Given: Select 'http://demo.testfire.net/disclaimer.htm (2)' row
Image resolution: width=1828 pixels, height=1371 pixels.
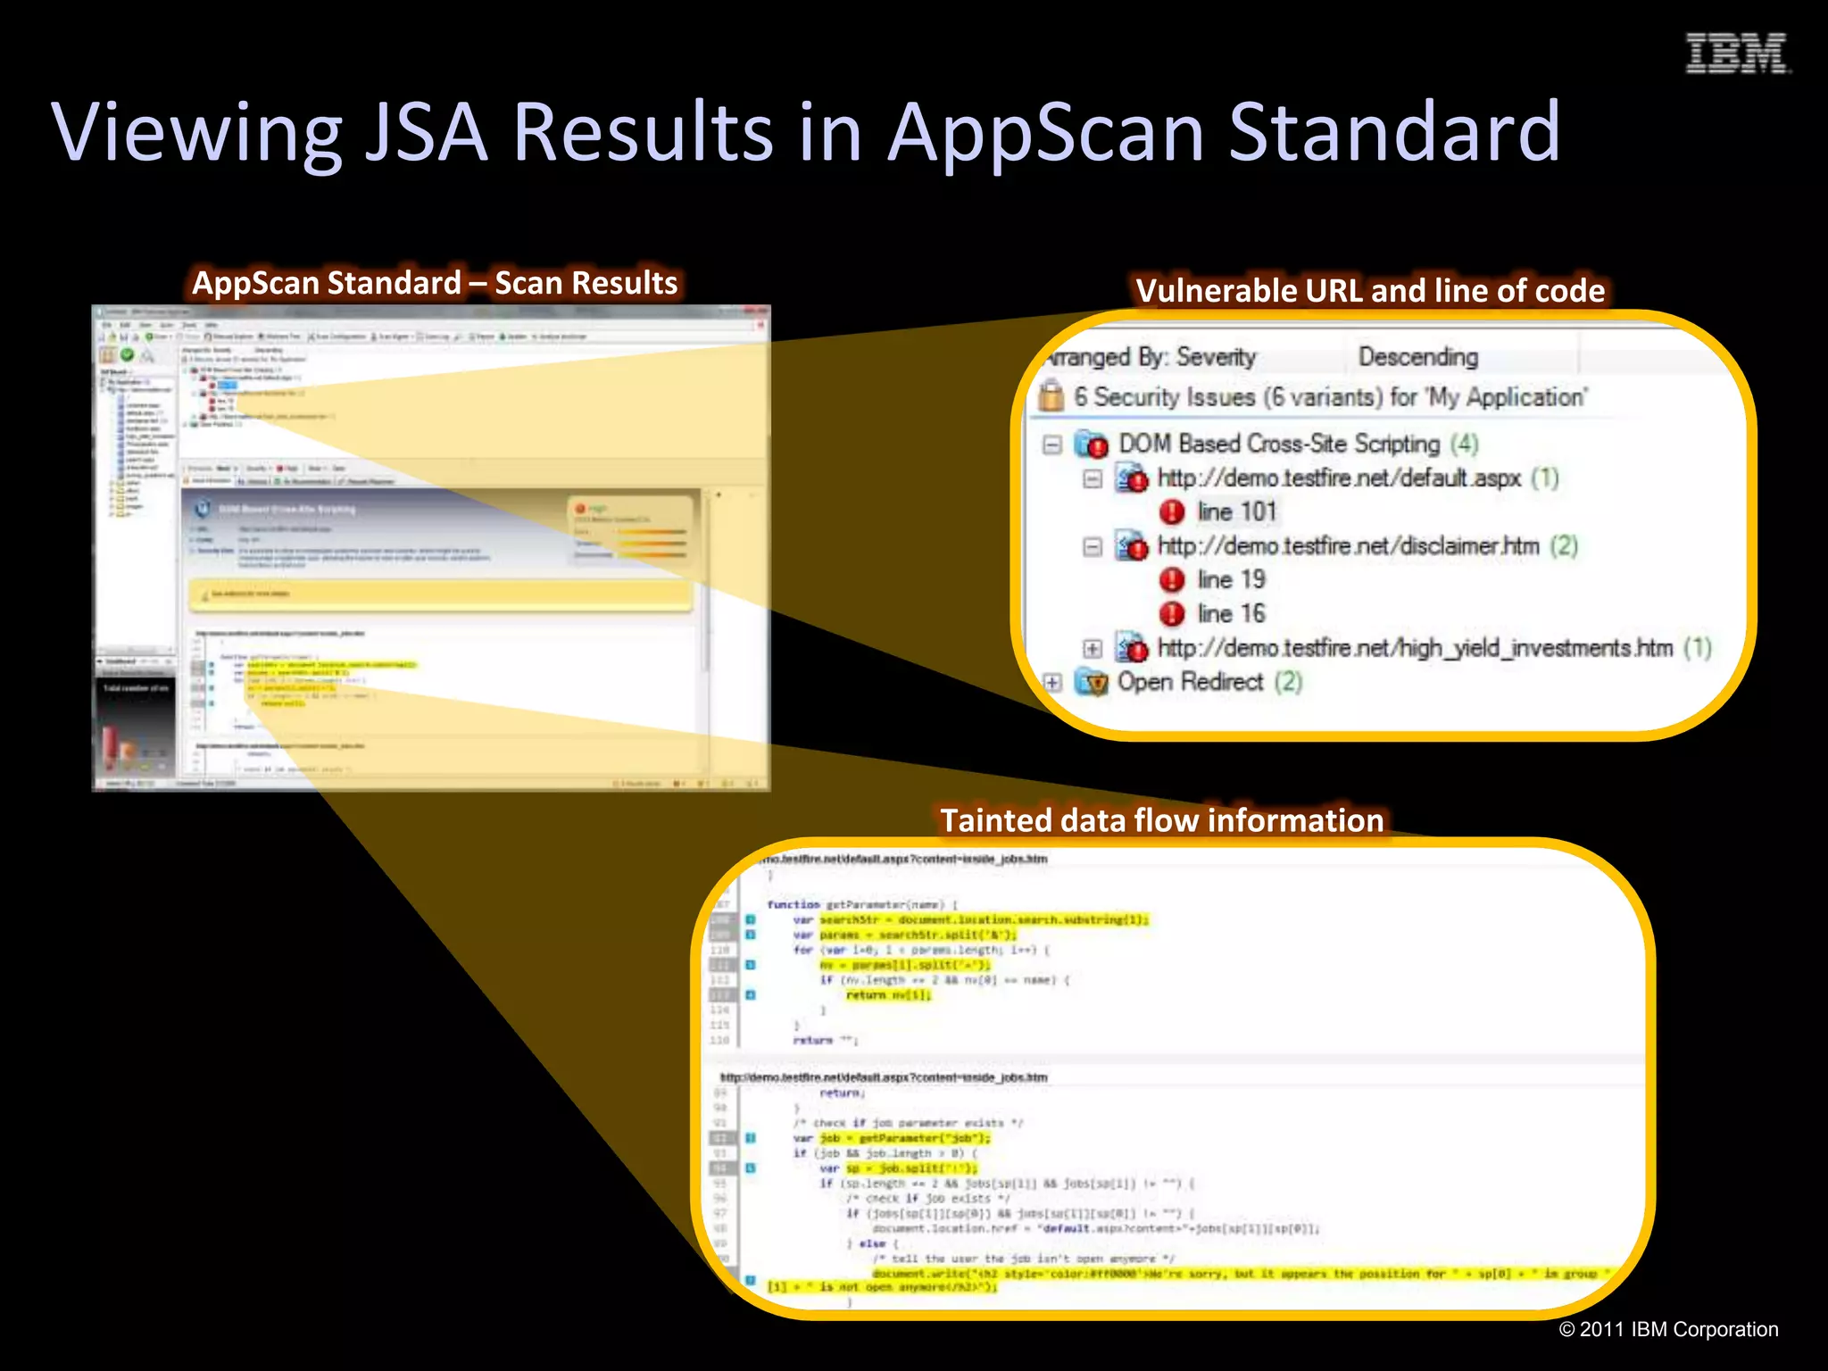Looking at the screenshot, I should [x=1367, y=546].
